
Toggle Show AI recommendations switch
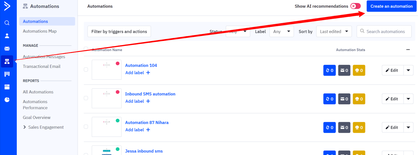point(356,6)
